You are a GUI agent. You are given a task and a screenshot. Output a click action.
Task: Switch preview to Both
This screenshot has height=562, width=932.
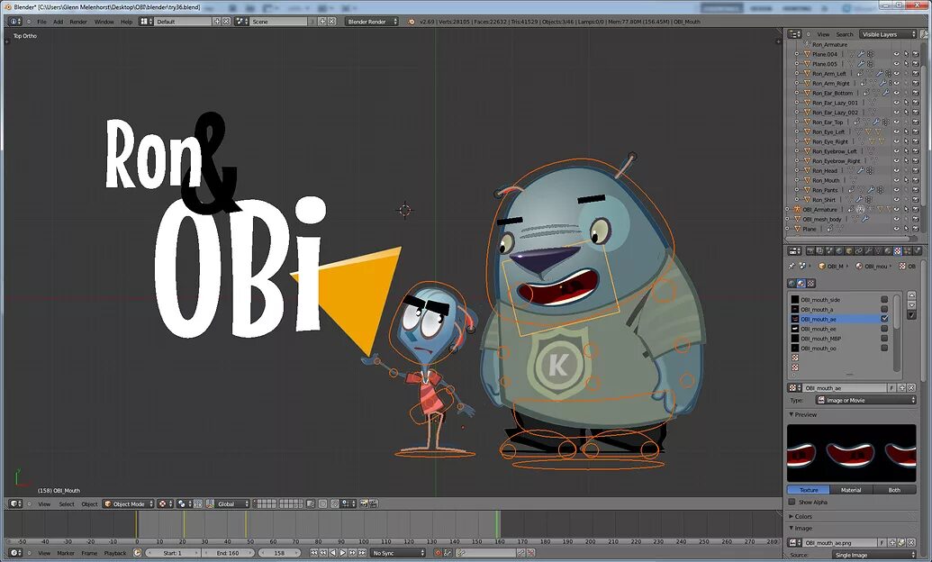(894, 490)
